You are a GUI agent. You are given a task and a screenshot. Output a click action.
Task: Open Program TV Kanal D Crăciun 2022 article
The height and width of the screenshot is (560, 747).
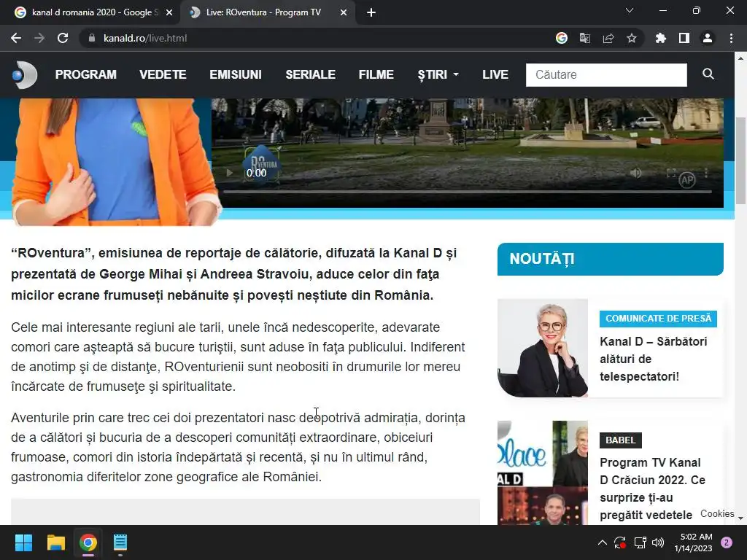pyautogui.click(x=653, y=489)
